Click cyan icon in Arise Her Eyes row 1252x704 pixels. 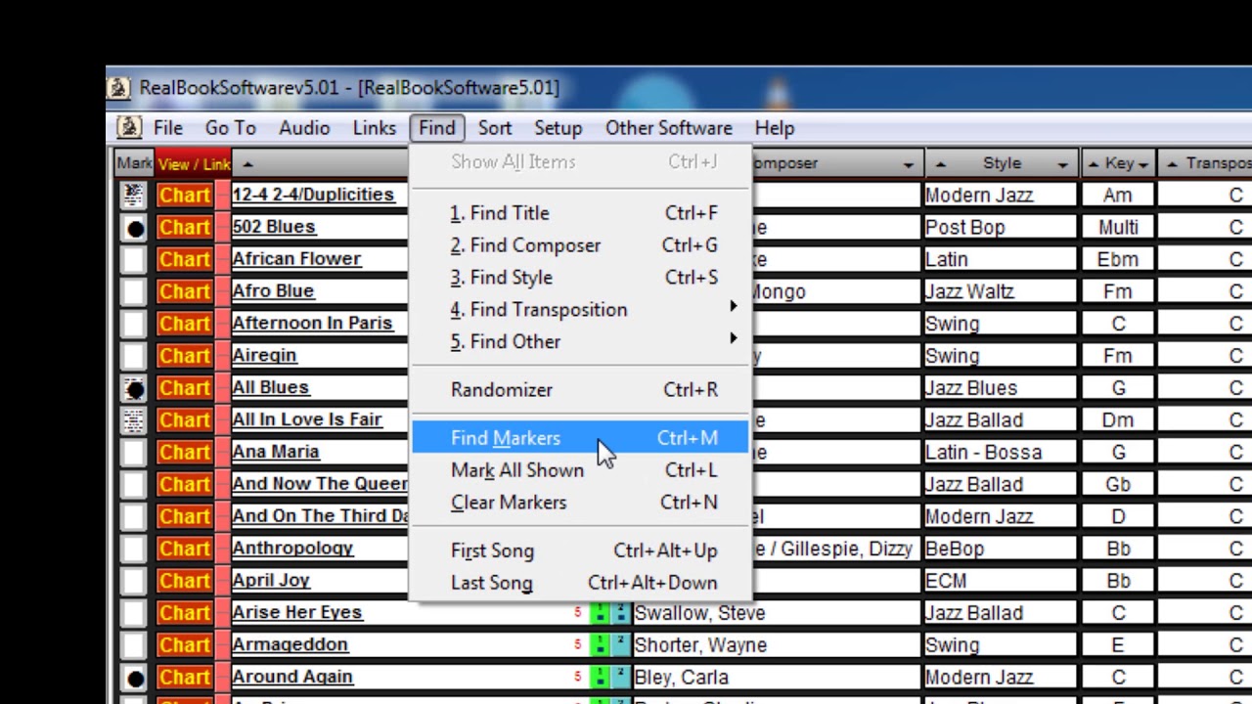point(621,613)
